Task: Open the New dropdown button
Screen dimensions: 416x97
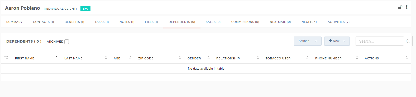Action: pyautogui.click(x=337, y=41)
